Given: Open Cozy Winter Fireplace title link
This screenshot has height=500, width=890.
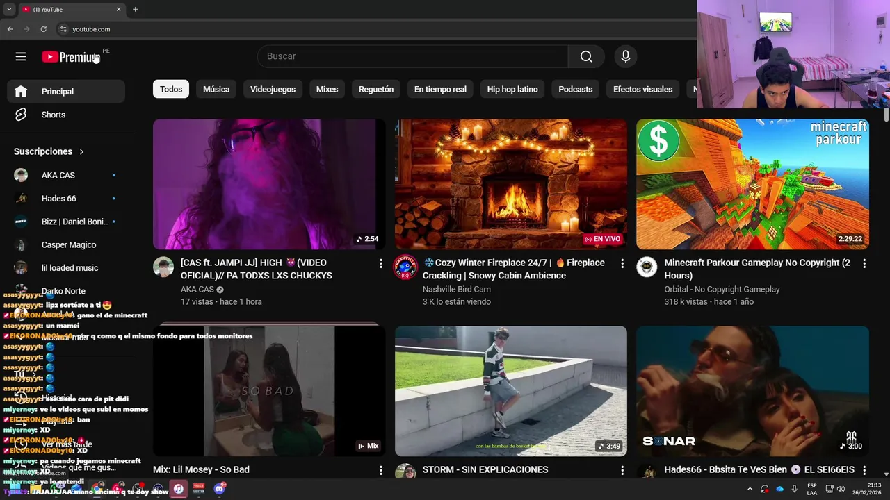Looking at the screenshot, I should point(514,269).
